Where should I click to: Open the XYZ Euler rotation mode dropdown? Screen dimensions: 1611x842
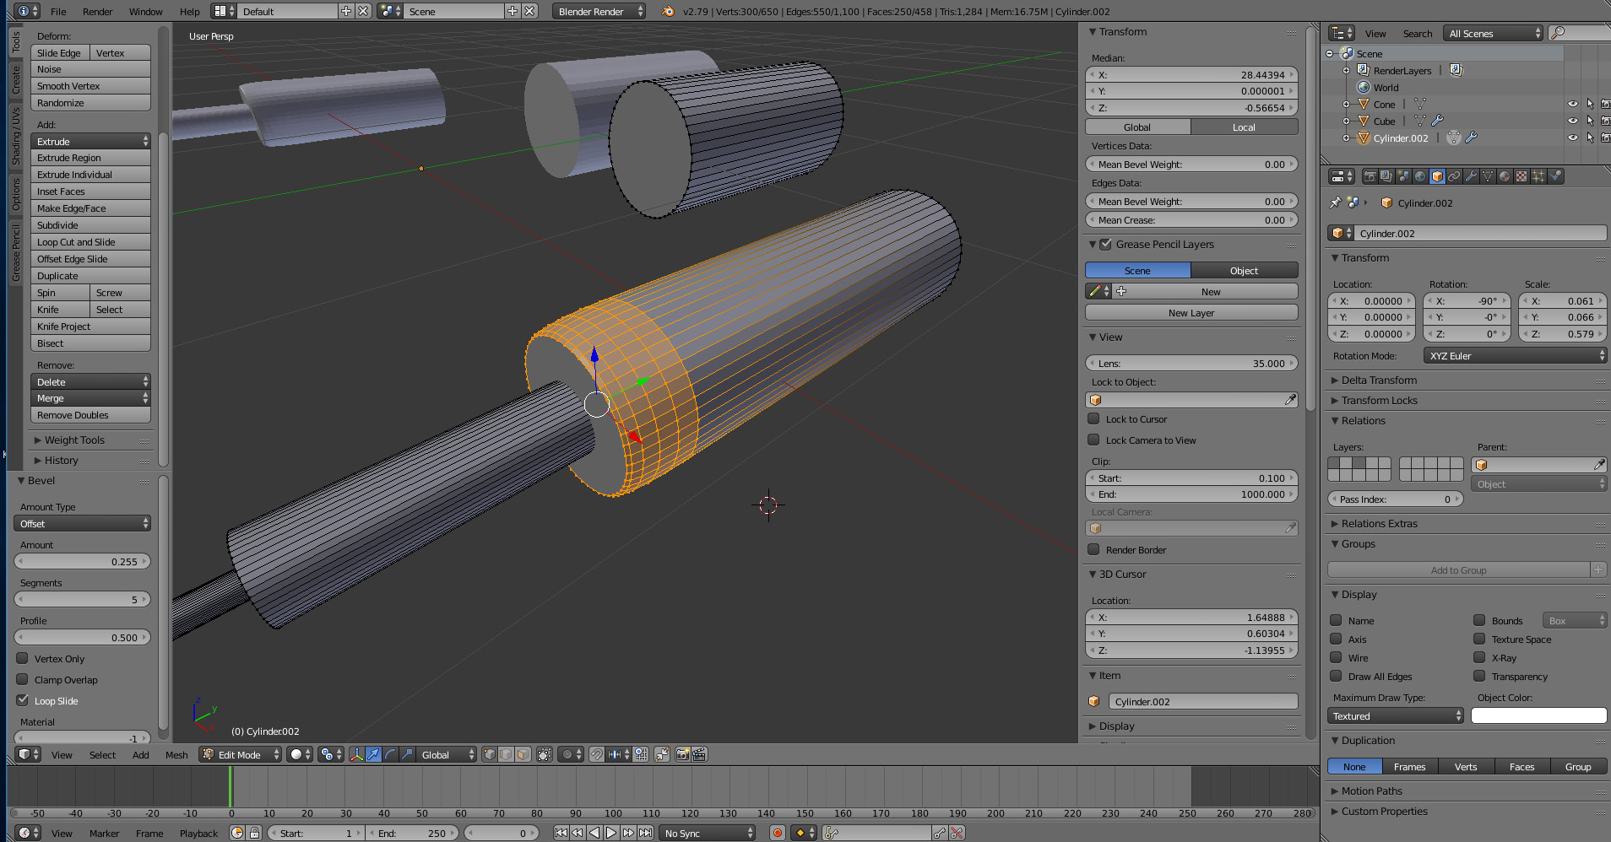(x=1514, y=355)
